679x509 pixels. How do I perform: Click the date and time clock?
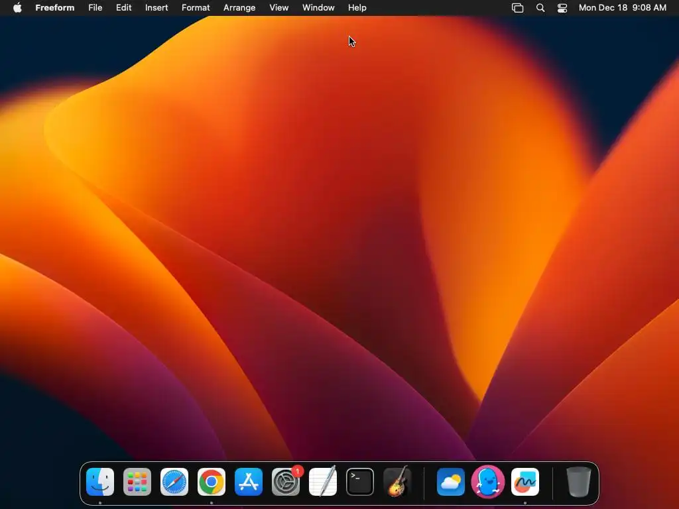click(622, 8)
